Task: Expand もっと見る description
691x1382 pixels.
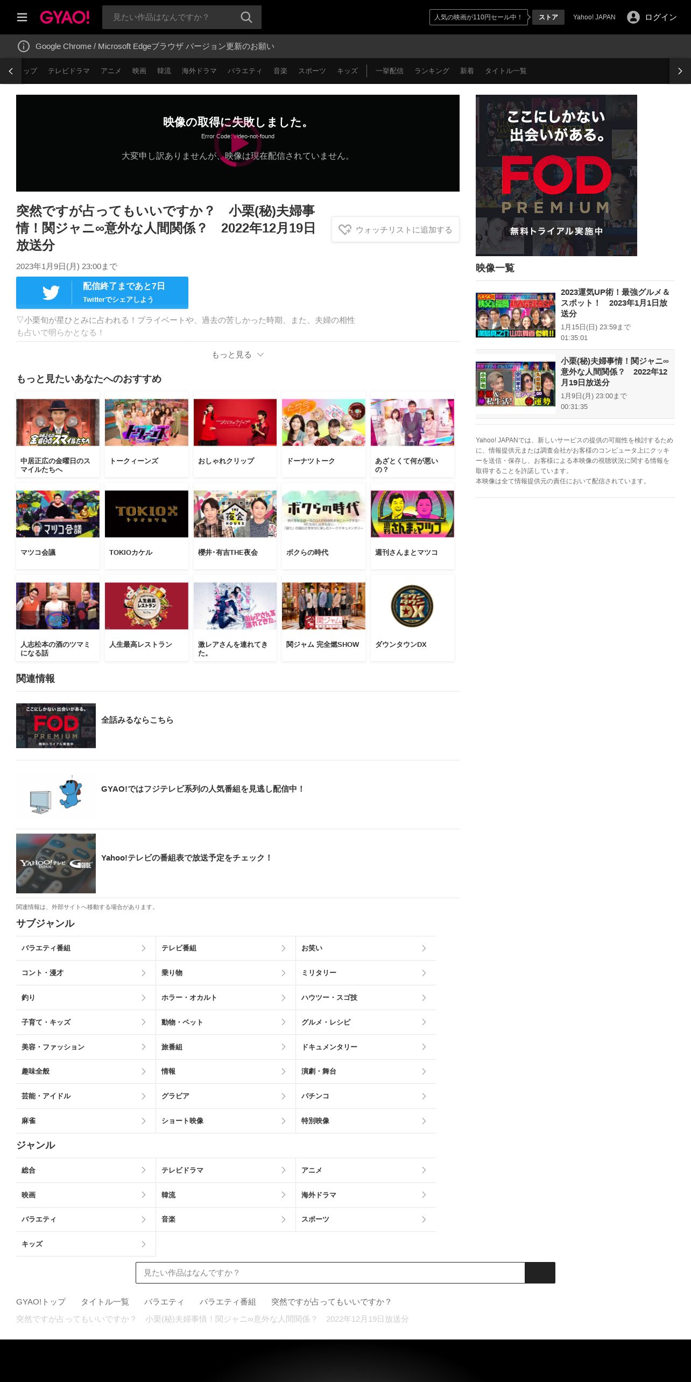Action: pos(238,355)
